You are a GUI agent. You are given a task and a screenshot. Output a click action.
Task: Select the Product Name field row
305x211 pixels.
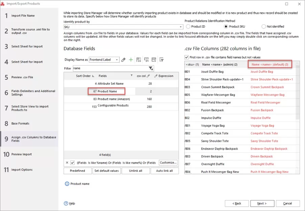(121, 91)
